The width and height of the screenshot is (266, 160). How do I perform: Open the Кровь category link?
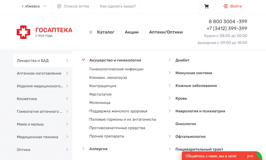(181, 99)
